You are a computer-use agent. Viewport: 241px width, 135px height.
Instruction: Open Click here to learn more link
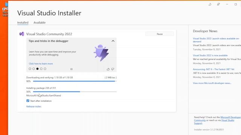click(x=41, y=64)
